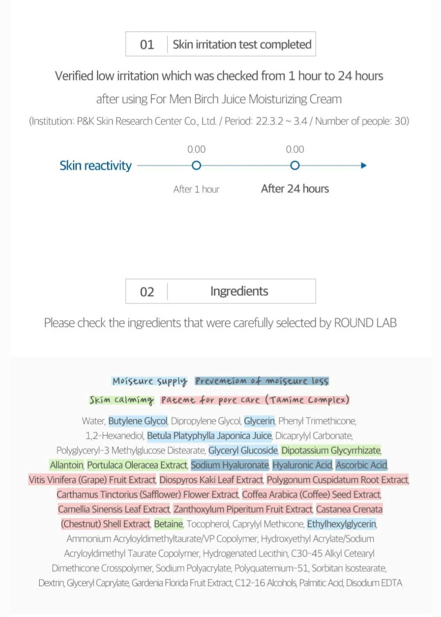
Task: Click the "Prevention of moisture loss" legend tag
Action: (262, 381)
